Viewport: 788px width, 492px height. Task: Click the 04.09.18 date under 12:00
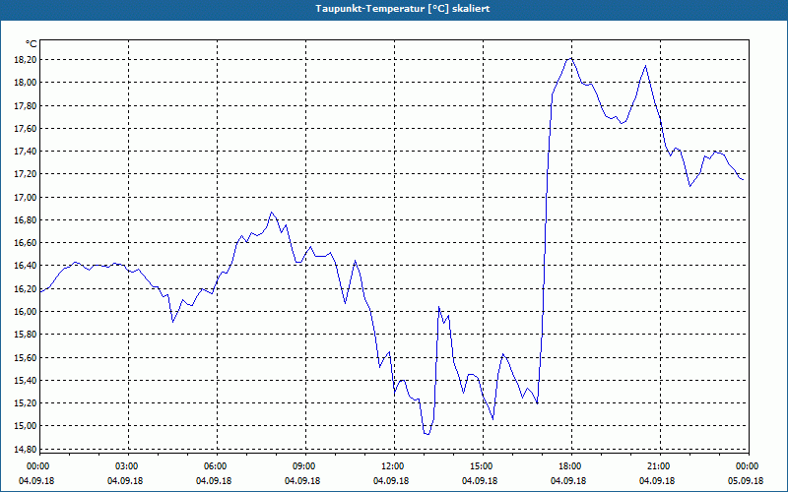391,481
